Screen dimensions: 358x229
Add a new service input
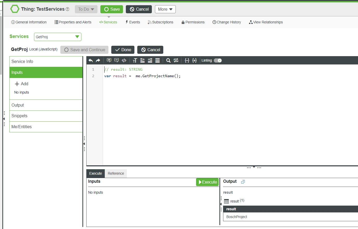22,84
